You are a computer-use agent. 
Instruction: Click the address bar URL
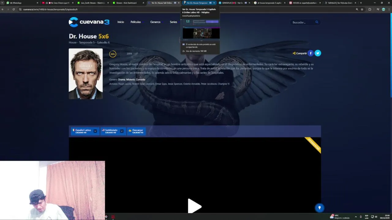(x=50, y=9)
